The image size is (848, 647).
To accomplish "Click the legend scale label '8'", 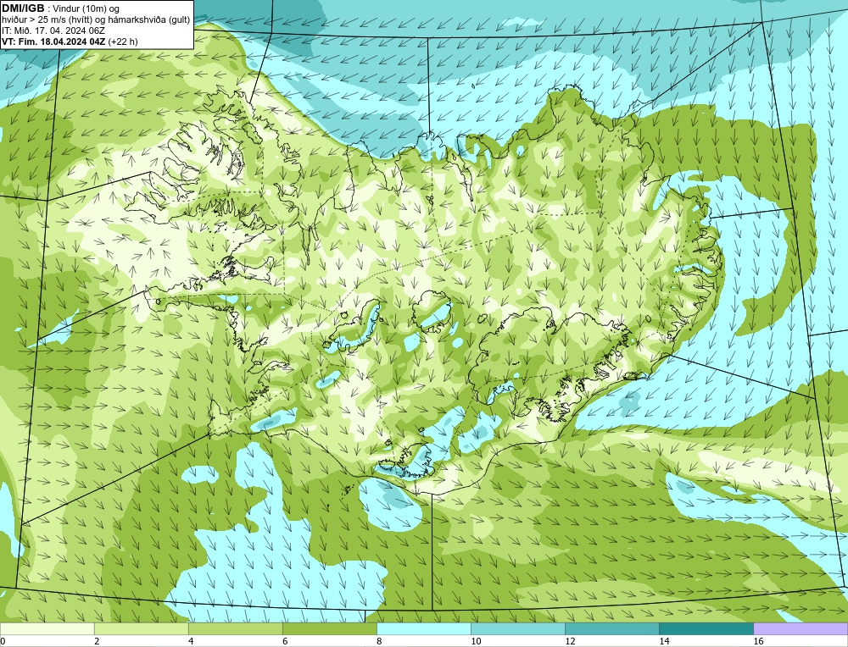I will pos(379,641).
